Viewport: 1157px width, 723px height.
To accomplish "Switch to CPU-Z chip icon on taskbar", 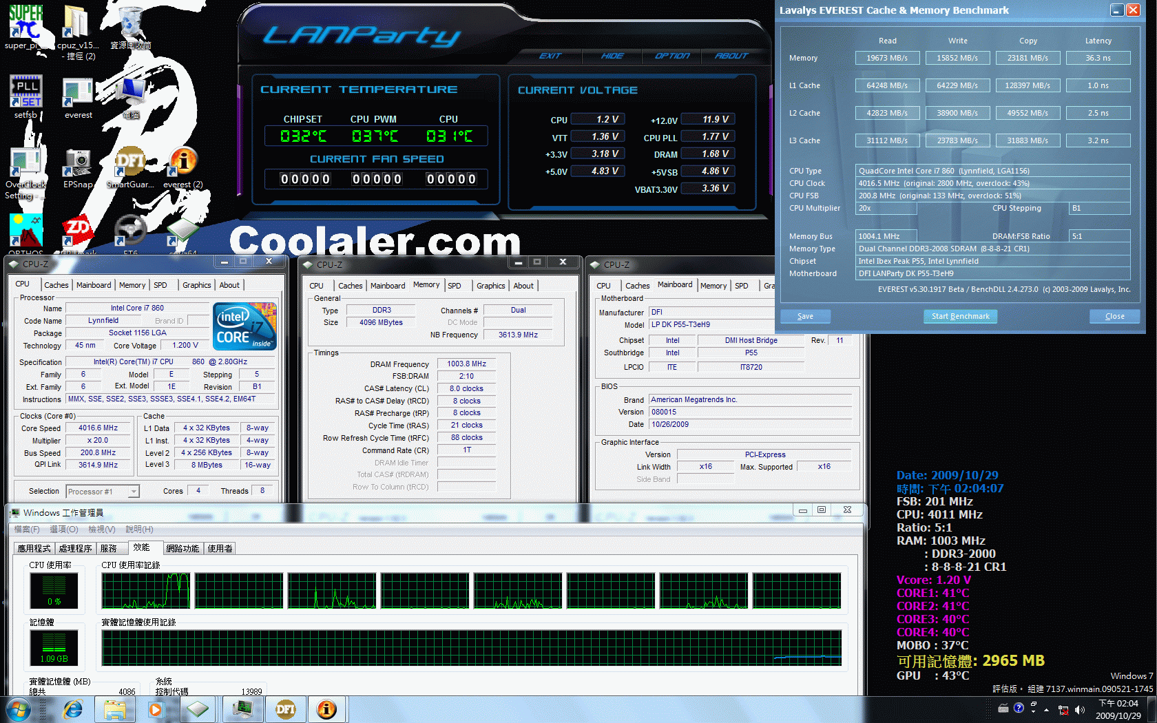I will (198, 709).
